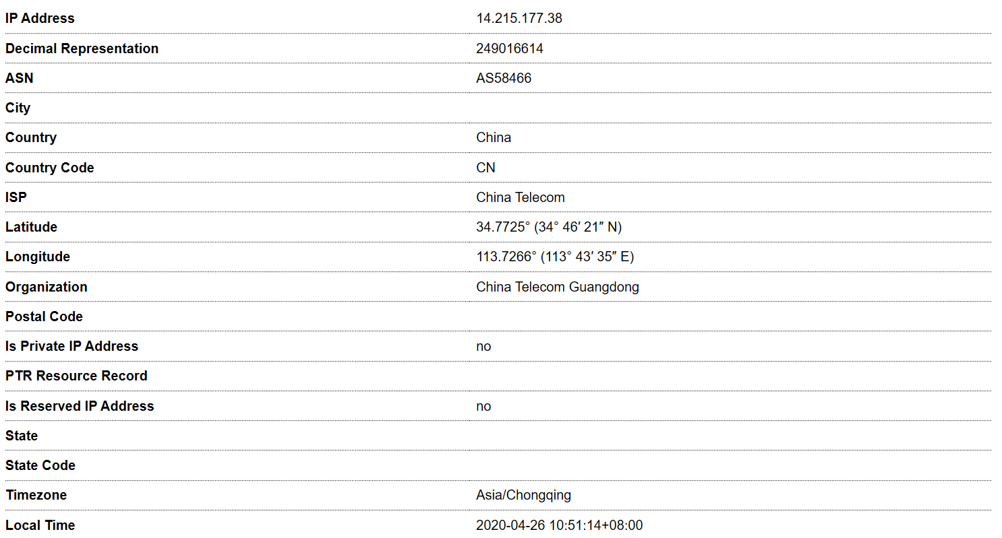Click the State Code label

pyautogui.click(x=40, y=465)
